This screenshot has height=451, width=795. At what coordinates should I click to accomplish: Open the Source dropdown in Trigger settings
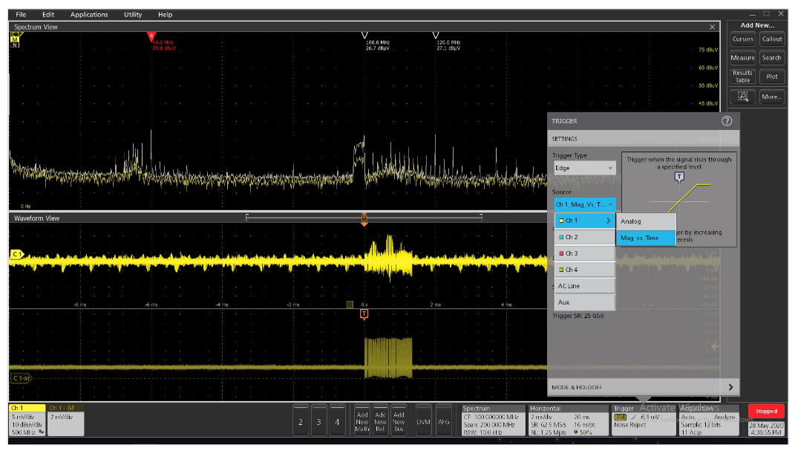pyautogui.click(x=584, y=204)
